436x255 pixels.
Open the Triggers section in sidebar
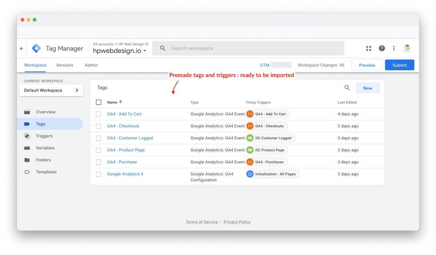point(44,136)
